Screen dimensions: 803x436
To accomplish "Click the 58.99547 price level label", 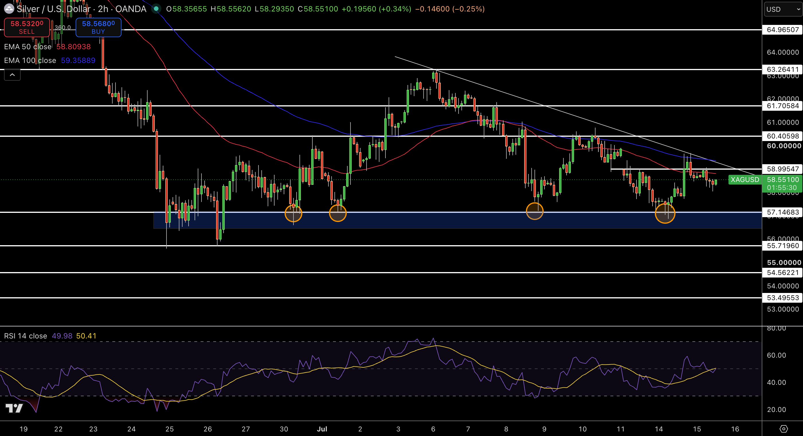I will pos(782,169).
